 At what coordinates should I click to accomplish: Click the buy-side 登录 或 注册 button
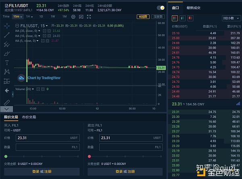42,171
